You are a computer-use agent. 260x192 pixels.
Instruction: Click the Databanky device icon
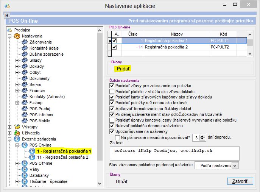[x=25, y=175]
